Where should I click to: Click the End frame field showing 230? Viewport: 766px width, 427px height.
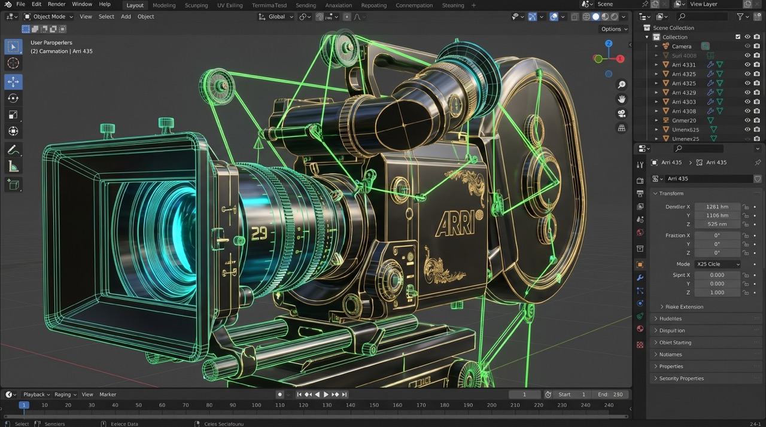pos(610,395)
